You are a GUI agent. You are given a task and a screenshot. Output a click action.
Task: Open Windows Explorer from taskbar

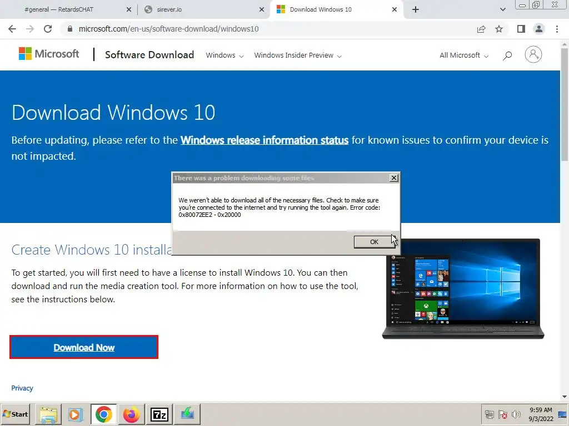pos(48,414)
